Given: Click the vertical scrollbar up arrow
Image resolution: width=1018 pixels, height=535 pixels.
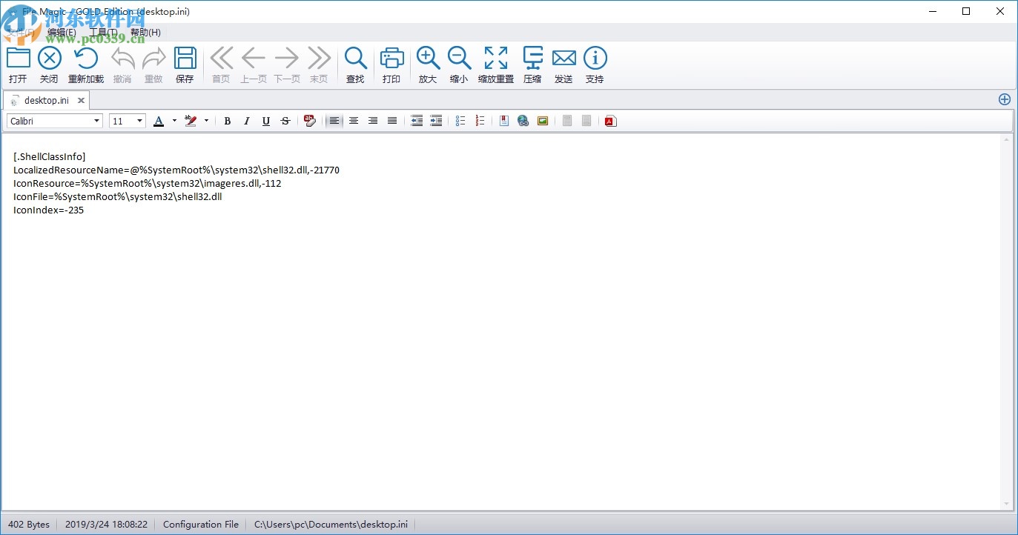Looking at the screenshot, I should coord(1006,139).
